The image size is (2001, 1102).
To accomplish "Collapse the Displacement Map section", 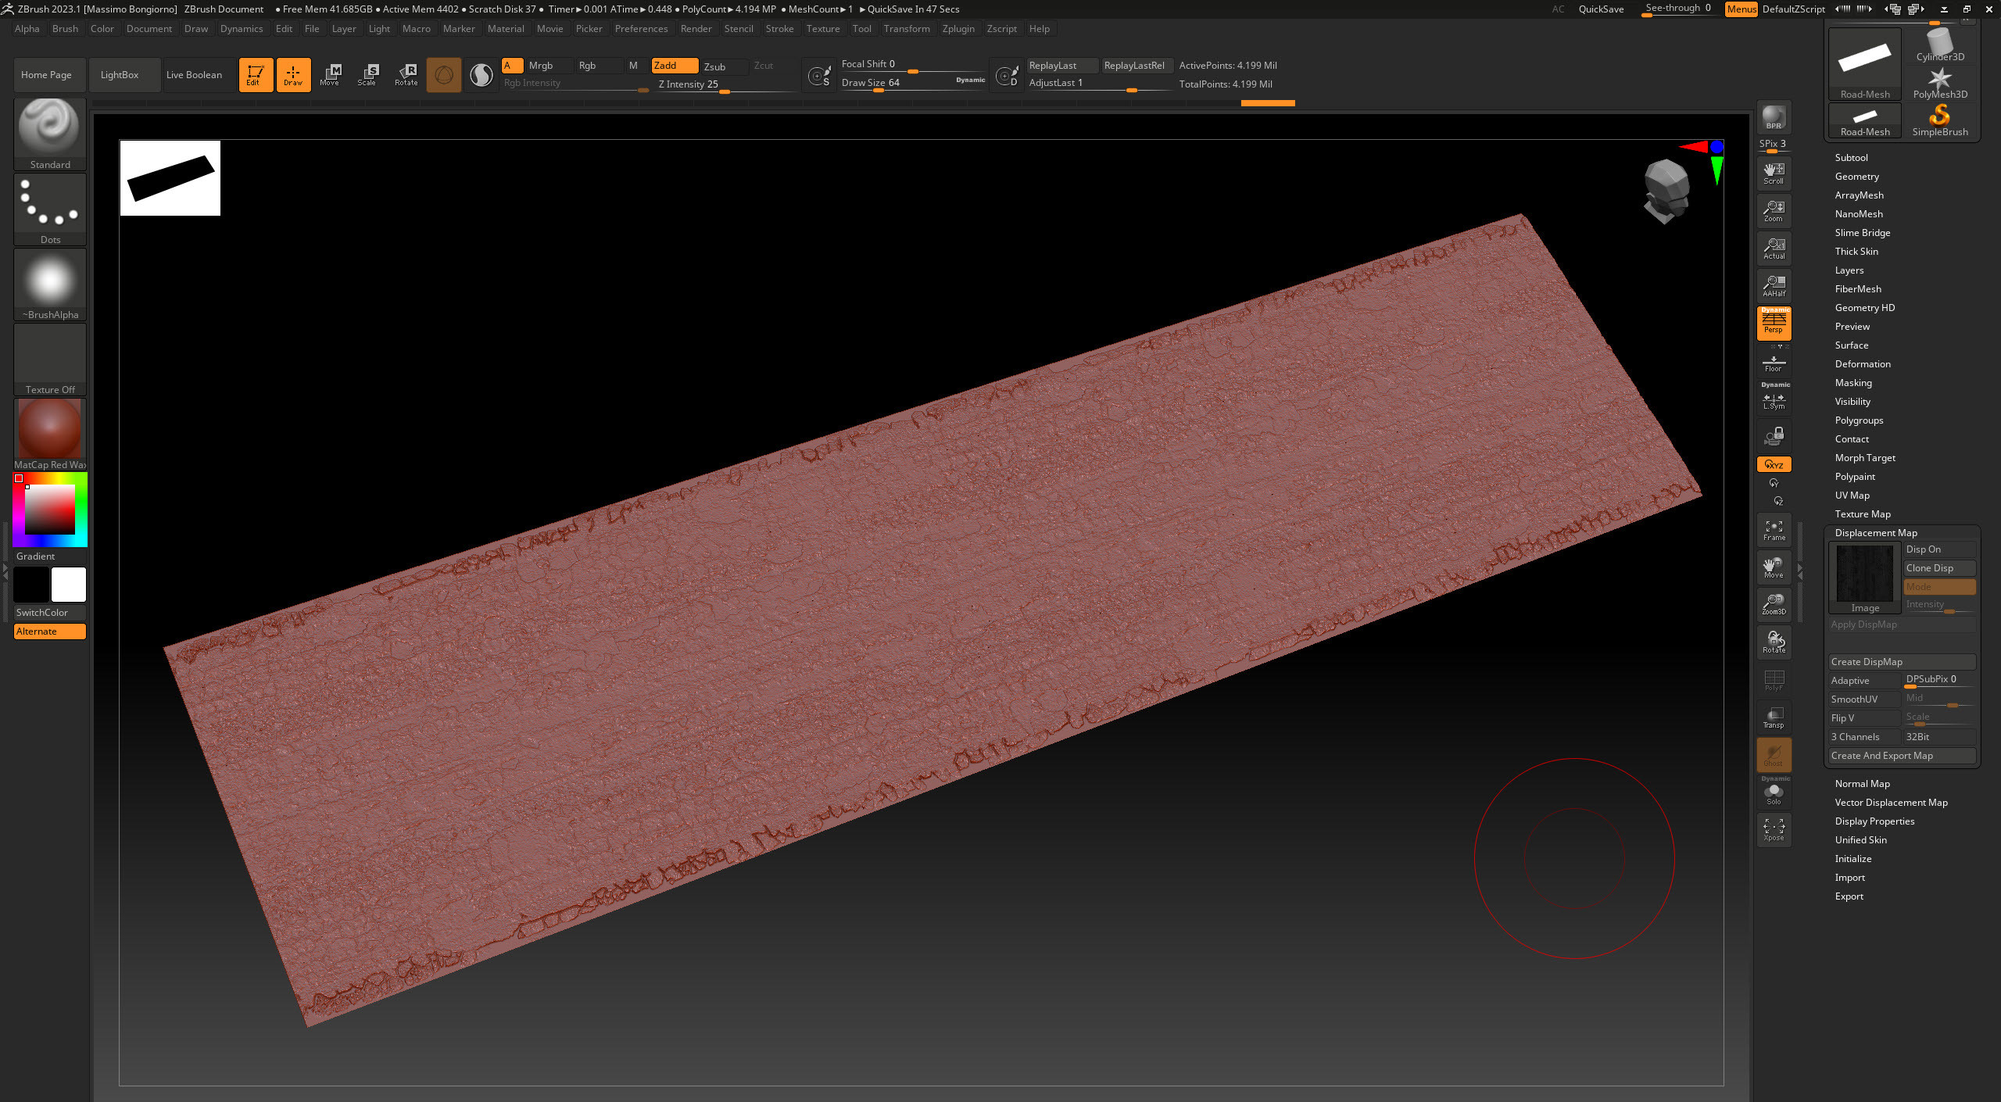I will [1876, 533].
